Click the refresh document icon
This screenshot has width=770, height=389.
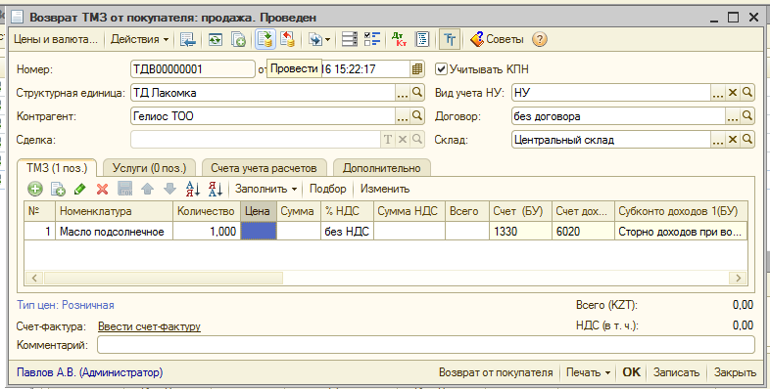[216, 39]
